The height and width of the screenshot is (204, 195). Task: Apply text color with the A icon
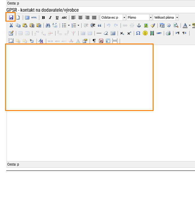click(x=185, y=25)
